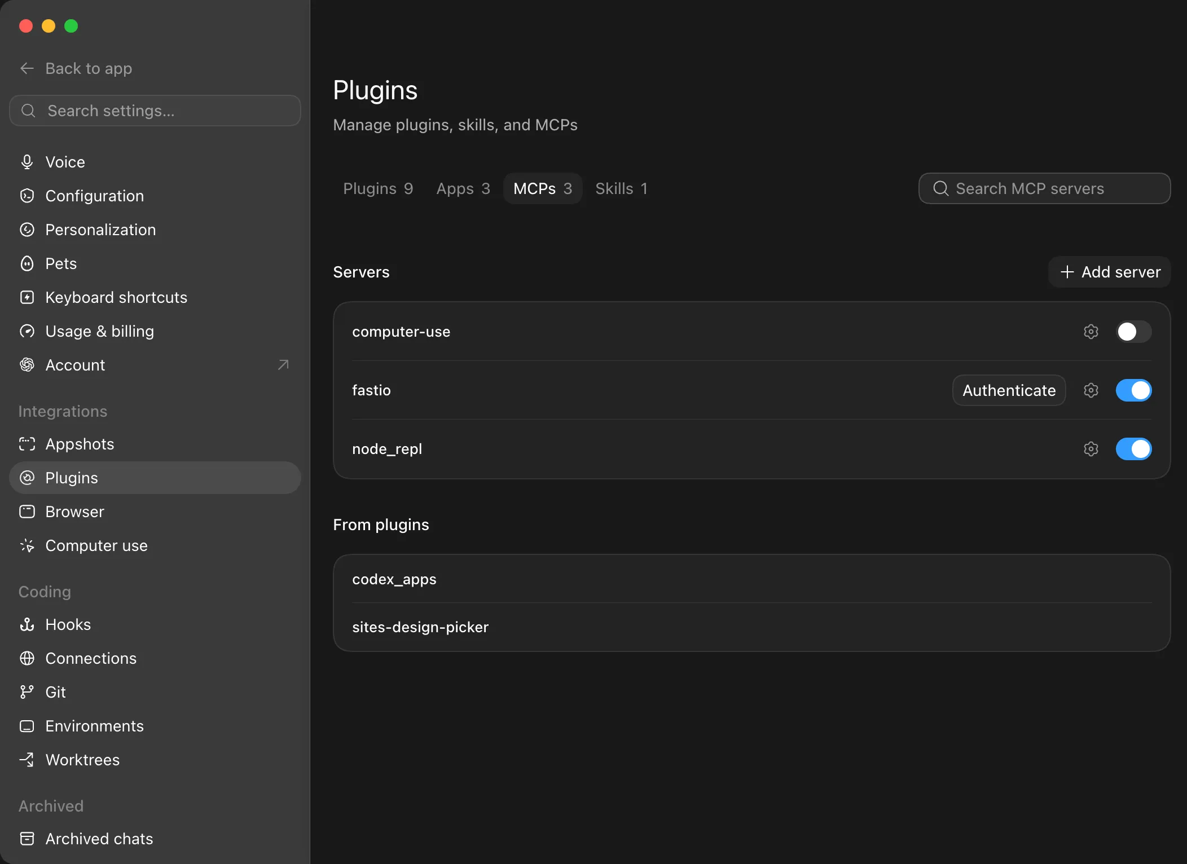Switch to the Plugins 9 tab
The image size is (1187, 864).
[378, 188]
